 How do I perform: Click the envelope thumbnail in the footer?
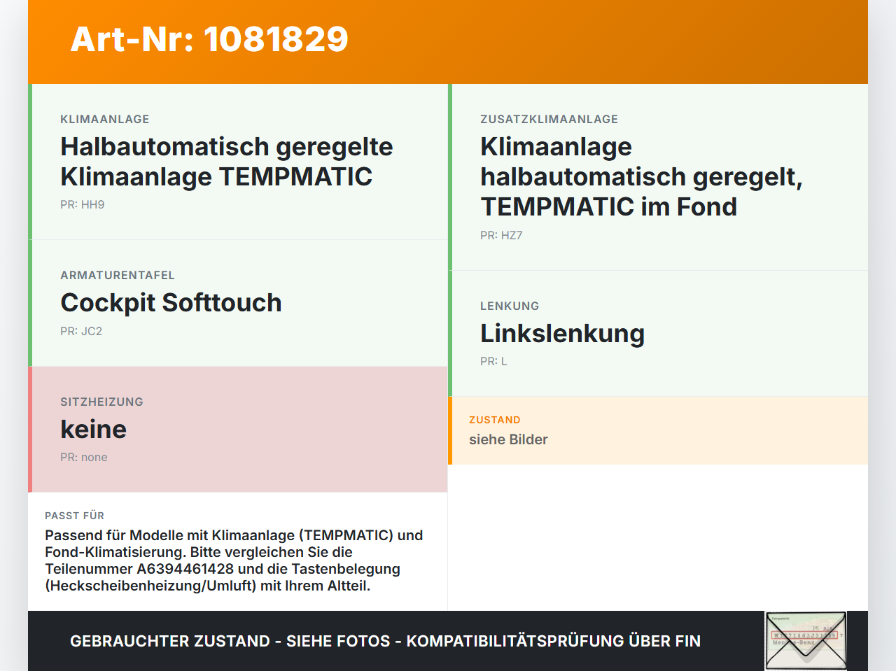pyautogui.click(x=806, y=641)
